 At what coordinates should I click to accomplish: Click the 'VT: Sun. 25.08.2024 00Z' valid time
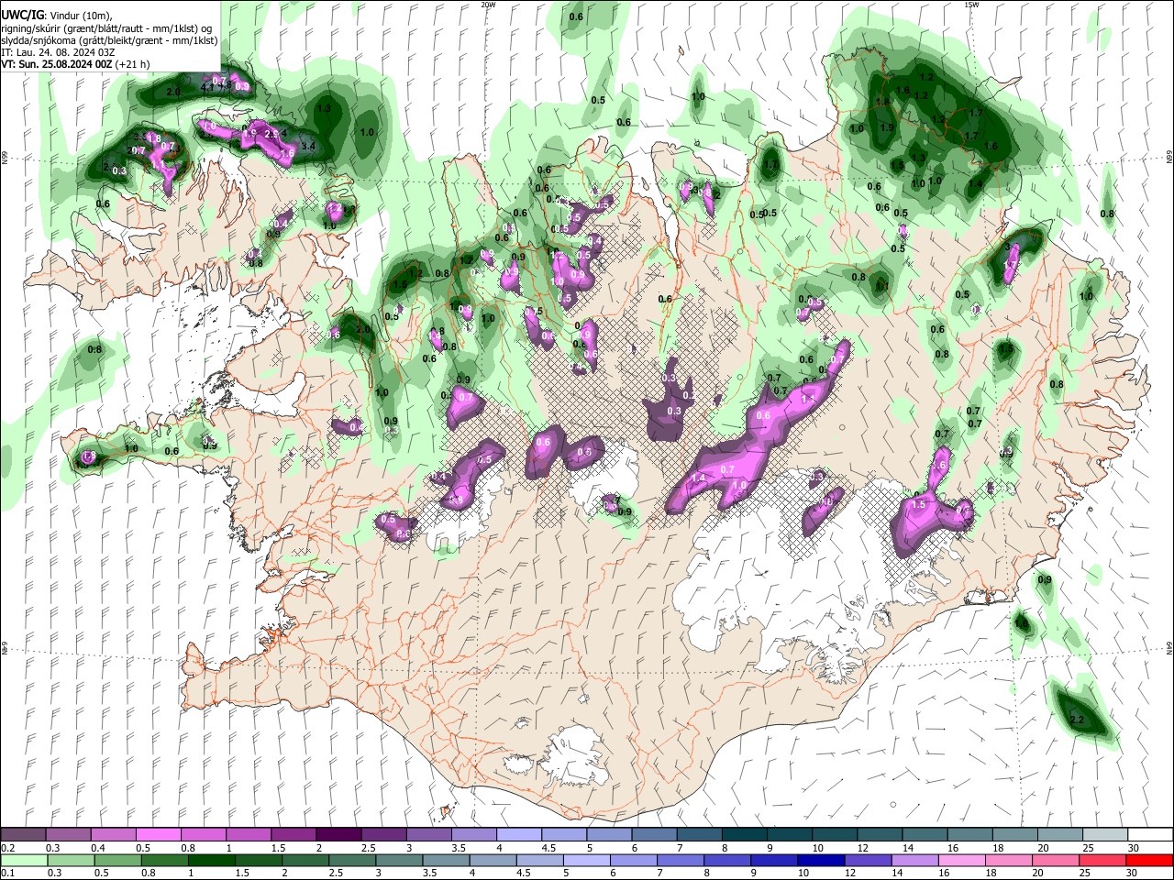point(57,64)
